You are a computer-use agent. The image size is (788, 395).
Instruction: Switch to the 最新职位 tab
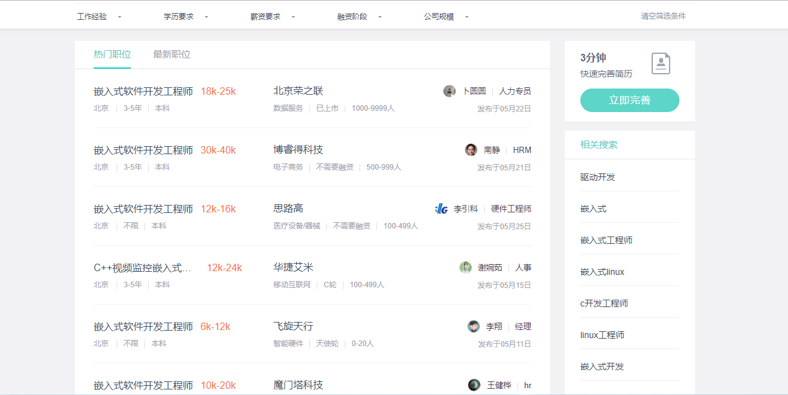[x=172, y=54]
